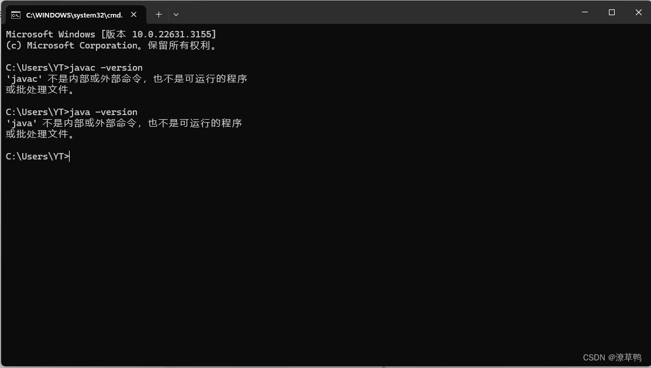The image size is (651, 368).
Task: Expand the new tab profile dropdown
Action: pyautogui.click(x=176, y=15)
